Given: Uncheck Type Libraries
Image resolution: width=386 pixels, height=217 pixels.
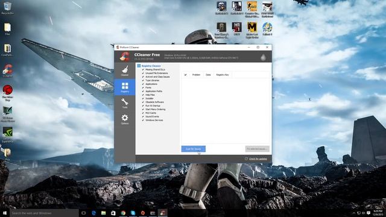Looking at the screenshot, I should click(x=143, y=80).
